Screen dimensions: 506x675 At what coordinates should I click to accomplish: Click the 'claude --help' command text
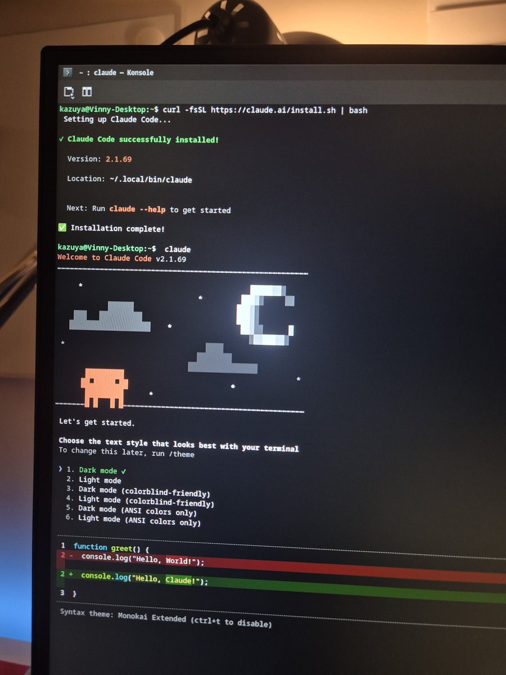click(x=138, y=209)
